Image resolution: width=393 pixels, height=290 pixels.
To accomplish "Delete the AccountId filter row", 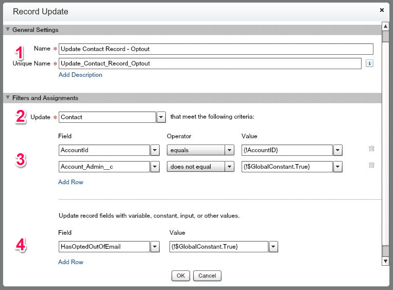I will point(371,149).
